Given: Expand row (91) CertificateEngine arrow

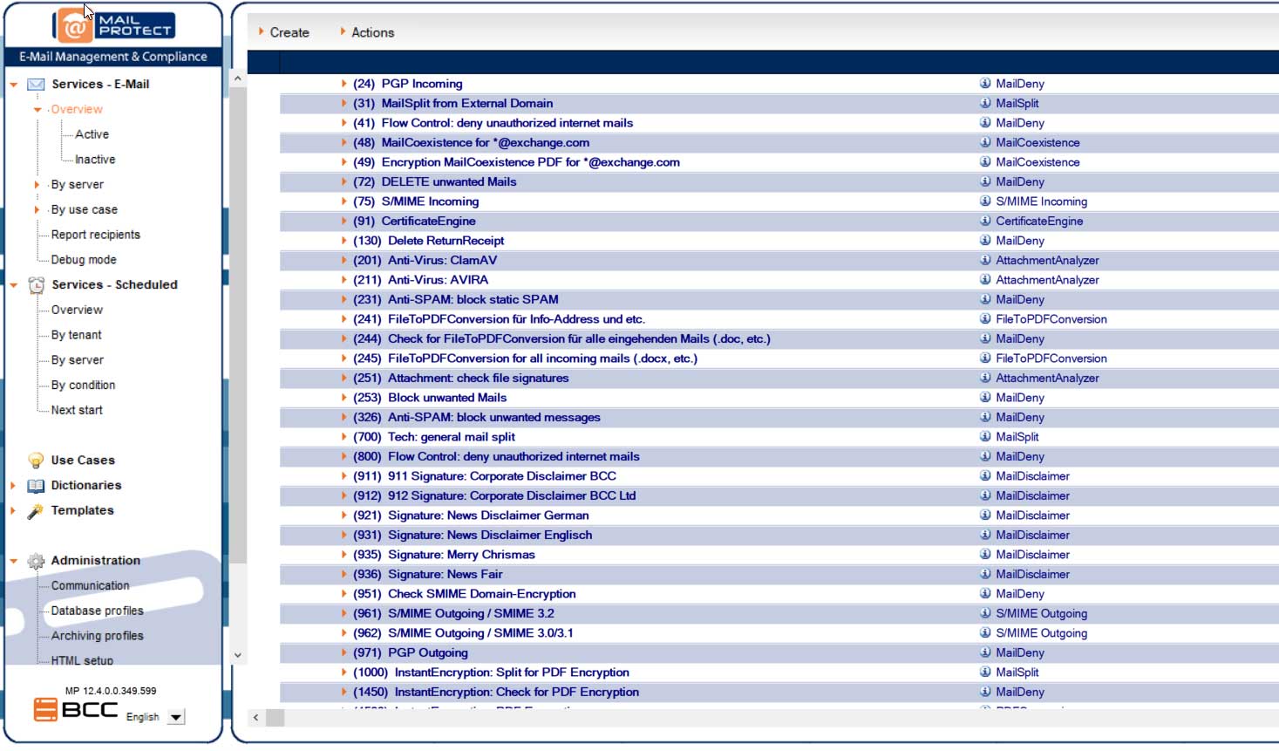Looking at the screenshot, I should pos(344,221).
